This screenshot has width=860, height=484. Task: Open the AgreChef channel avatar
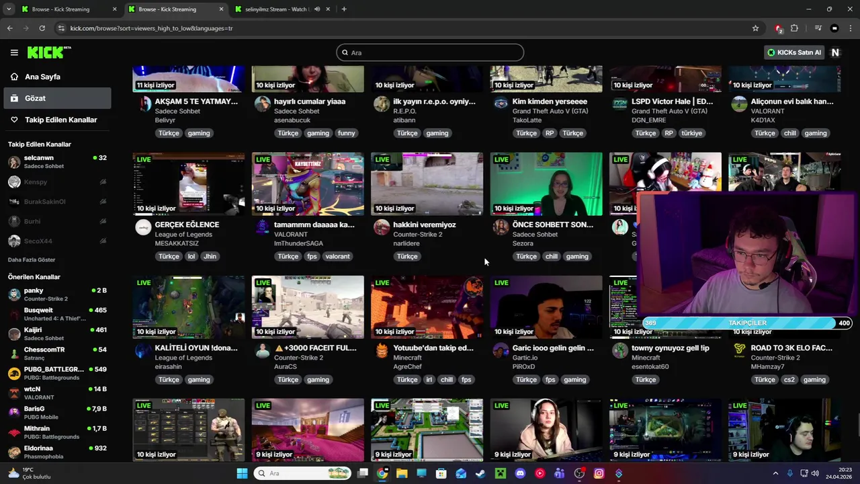(382, 350)
